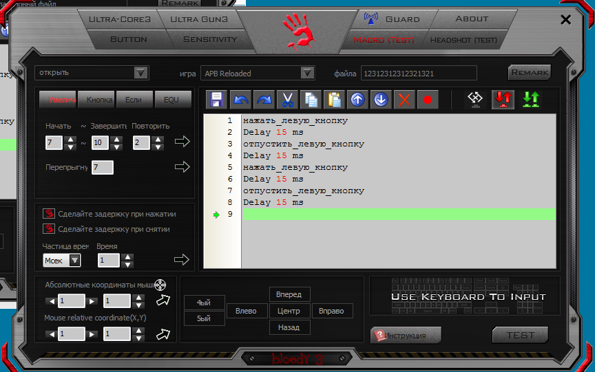Viewport: 595px width, 372px height.
Task: Insert absolute mouse coordinates arrow
Action: click(163, 300)
